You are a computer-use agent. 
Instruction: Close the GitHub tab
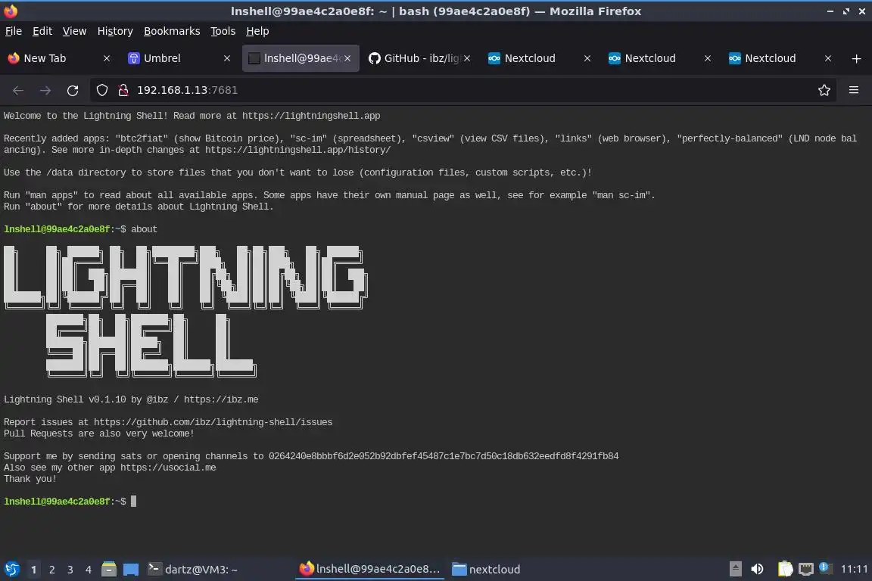point(467,58)
